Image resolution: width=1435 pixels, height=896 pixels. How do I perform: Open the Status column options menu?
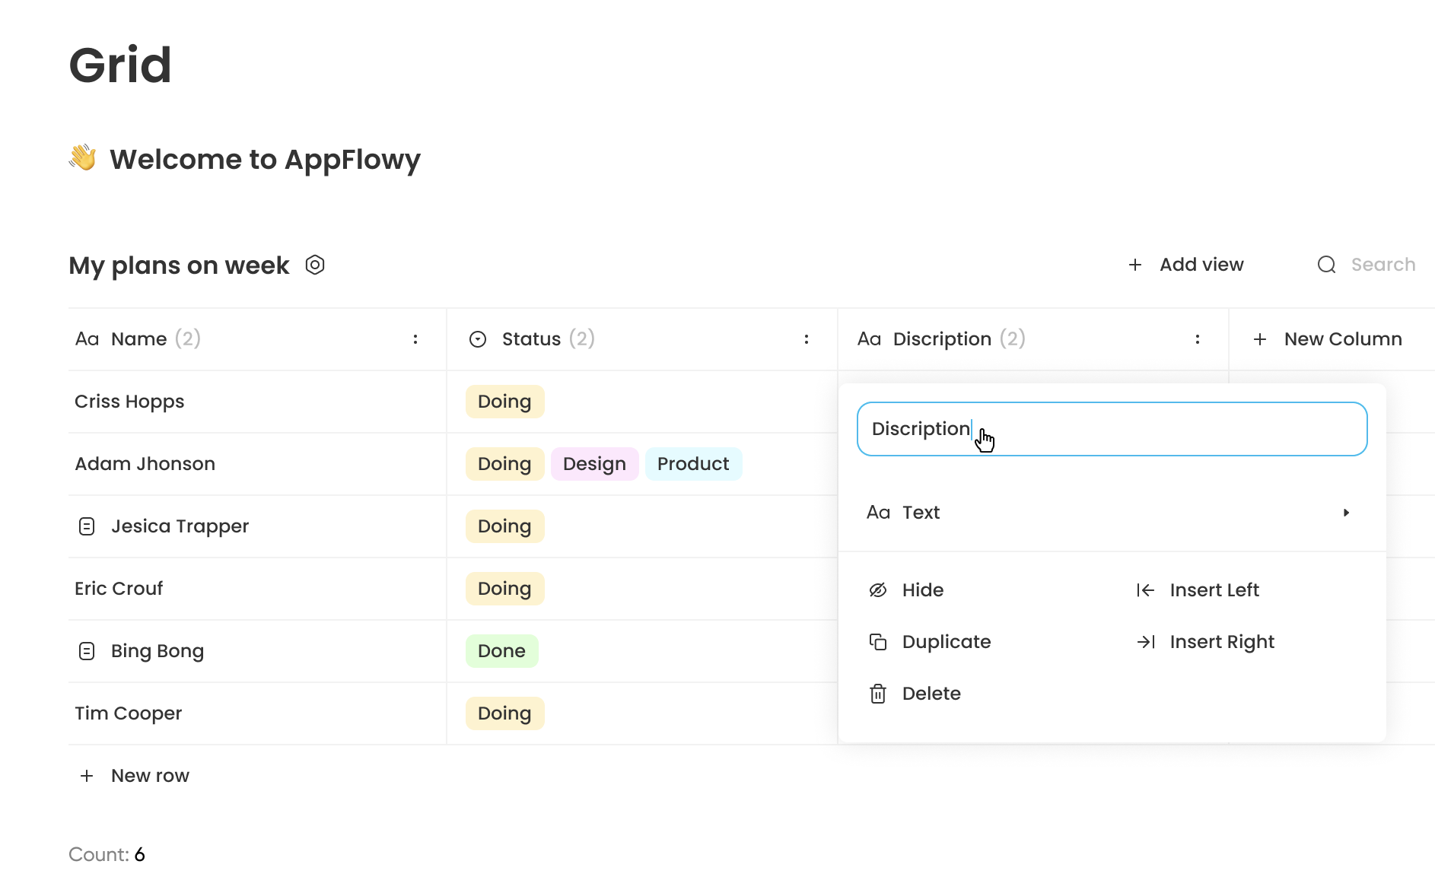tap(806, 338)
